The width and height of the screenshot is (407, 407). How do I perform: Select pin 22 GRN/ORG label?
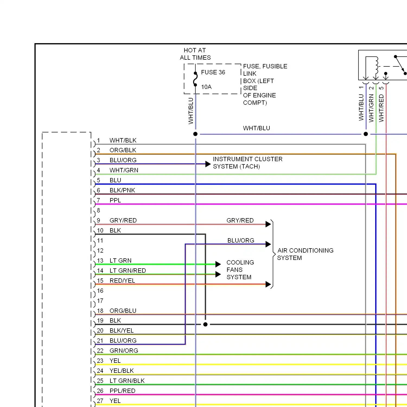(124, 351)
